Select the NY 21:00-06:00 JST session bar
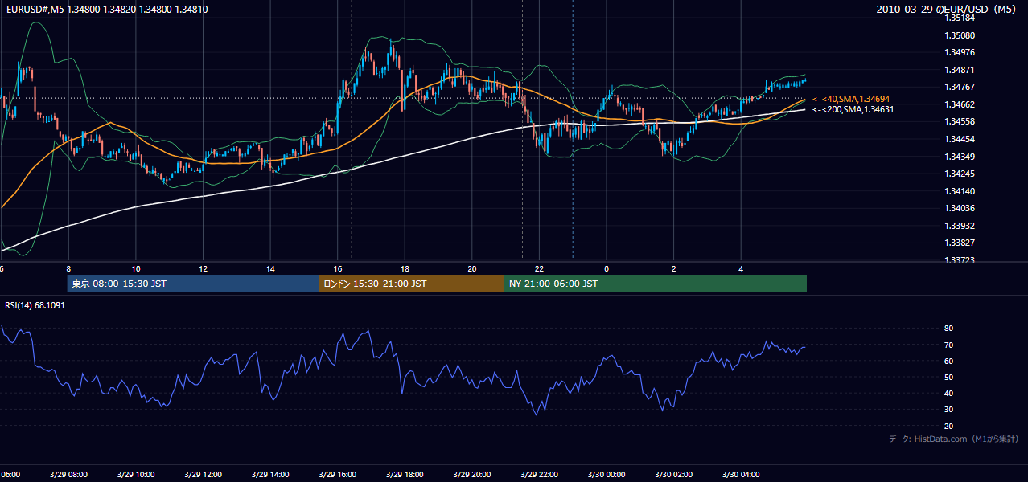1028x482 pixels. pos(656,284)
